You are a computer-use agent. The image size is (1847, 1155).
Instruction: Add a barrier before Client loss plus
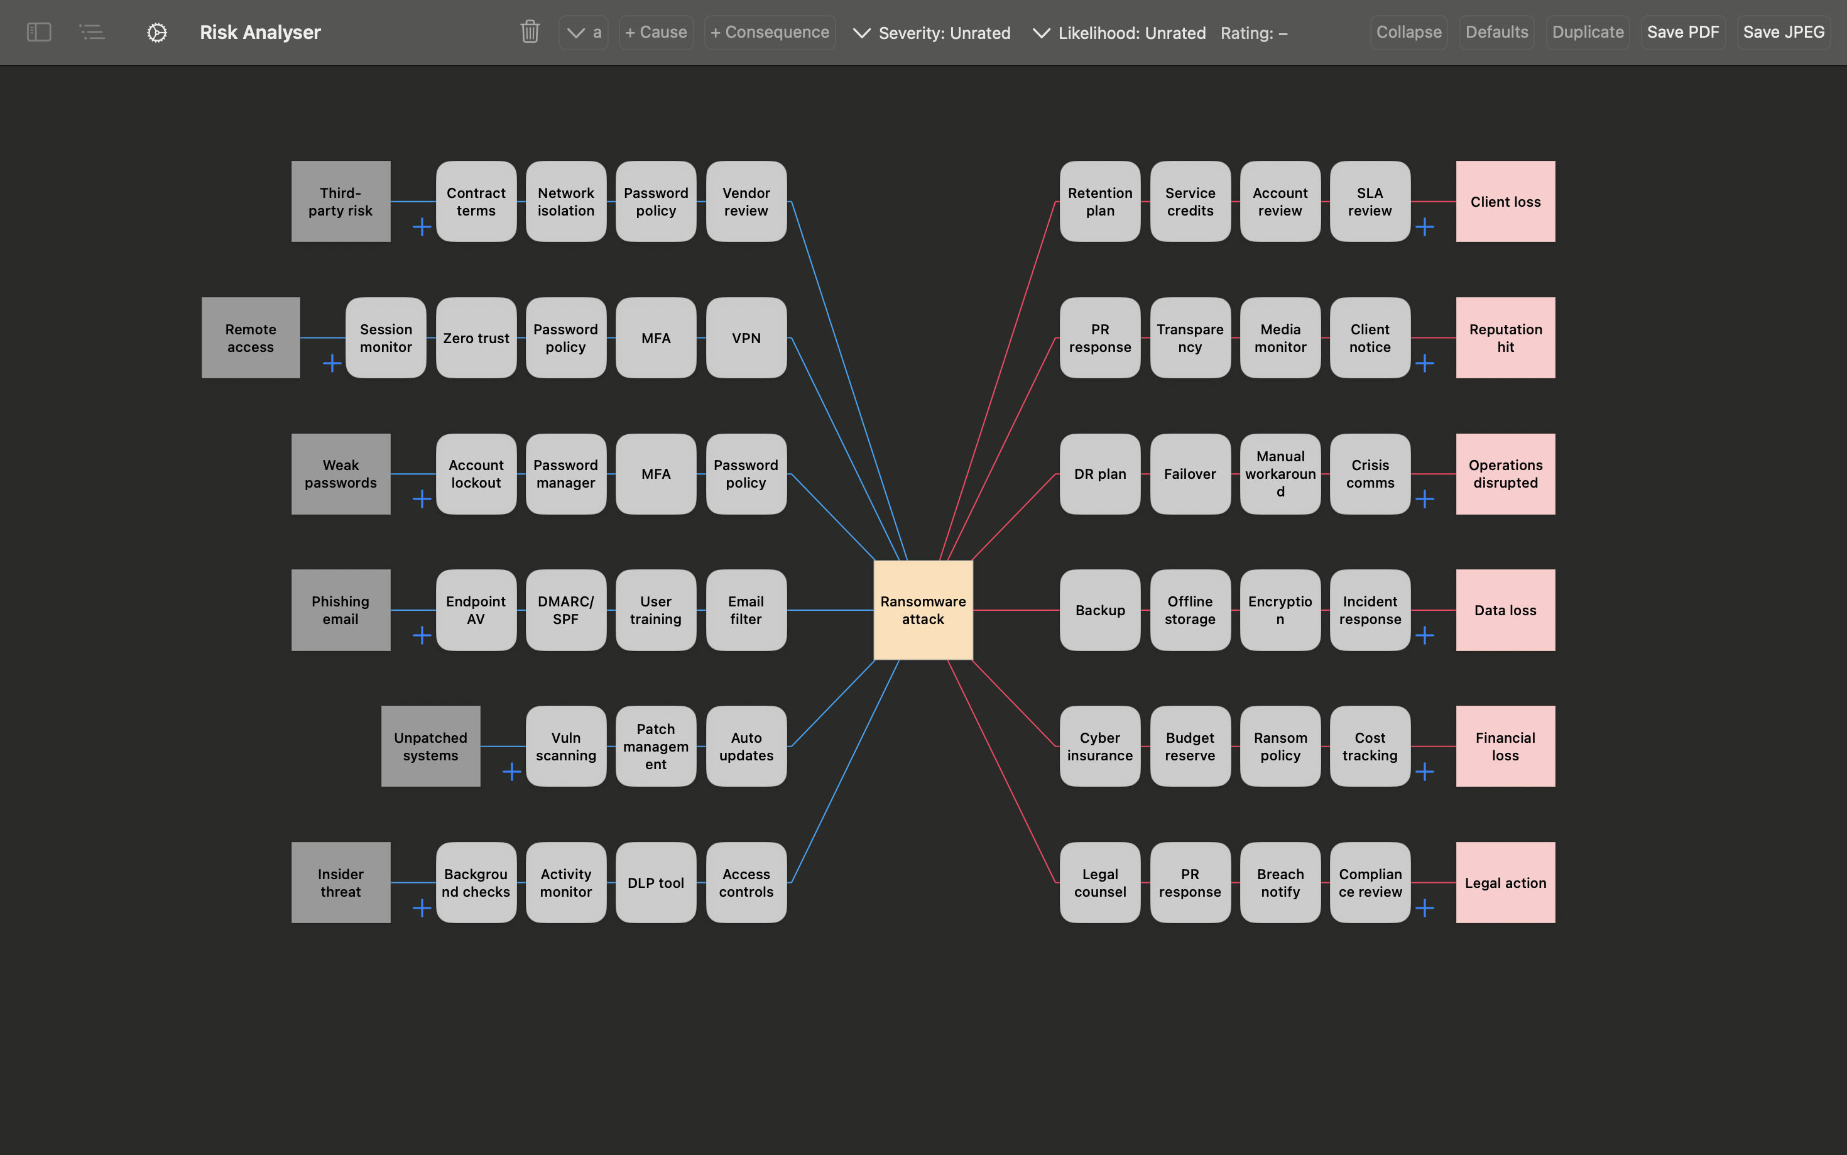(x=1424, y=227)
